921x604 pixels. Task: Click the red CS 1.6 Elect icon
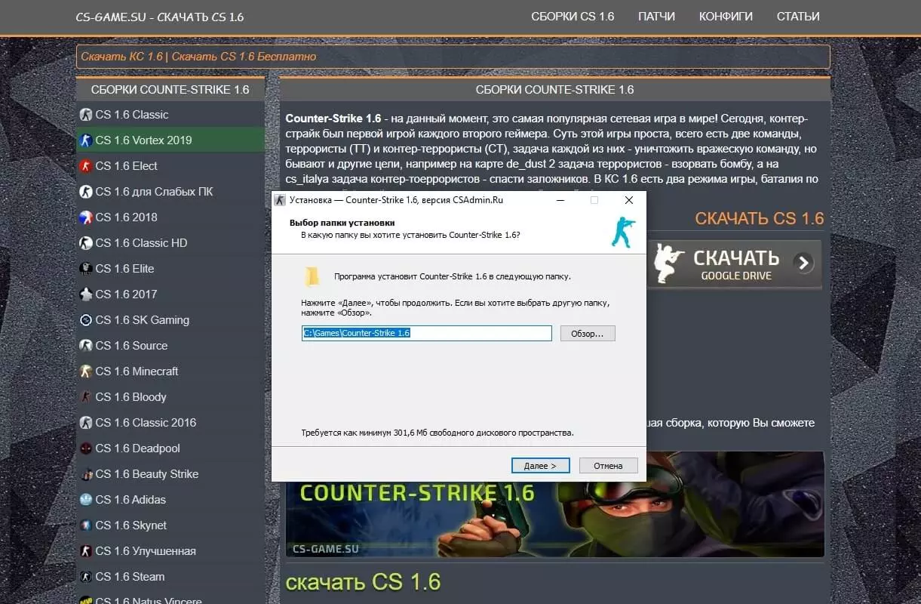coord(85,166)
